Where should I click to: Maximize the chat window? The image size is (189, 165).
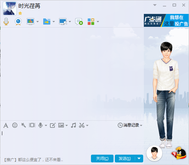174,5
